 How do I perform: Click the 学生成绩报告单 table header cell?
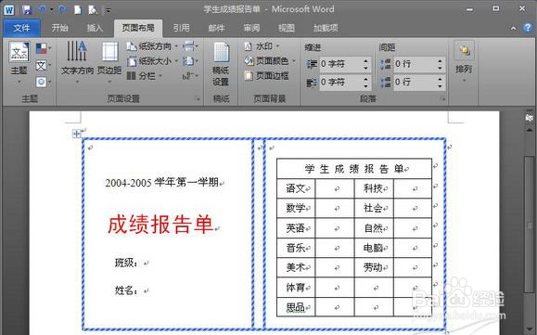(x=354, y=169)
